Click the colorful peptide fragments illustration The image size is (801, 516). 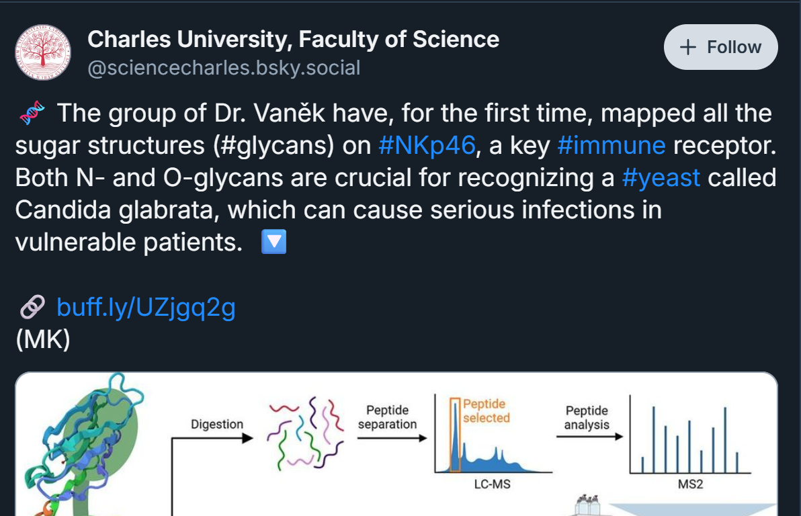pyautogui.click(x=306, y=433)
